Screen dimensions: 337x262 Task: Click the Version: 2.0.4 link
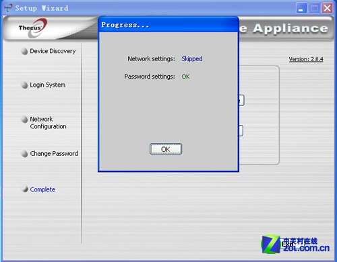(x=306, y=59)
